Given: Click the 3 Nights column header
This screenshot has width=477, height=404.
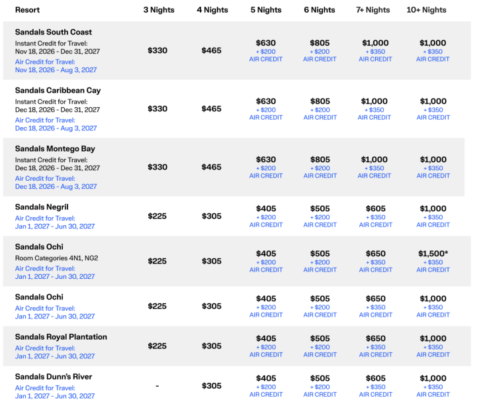Looking at the screenshot, I should 159,10.
